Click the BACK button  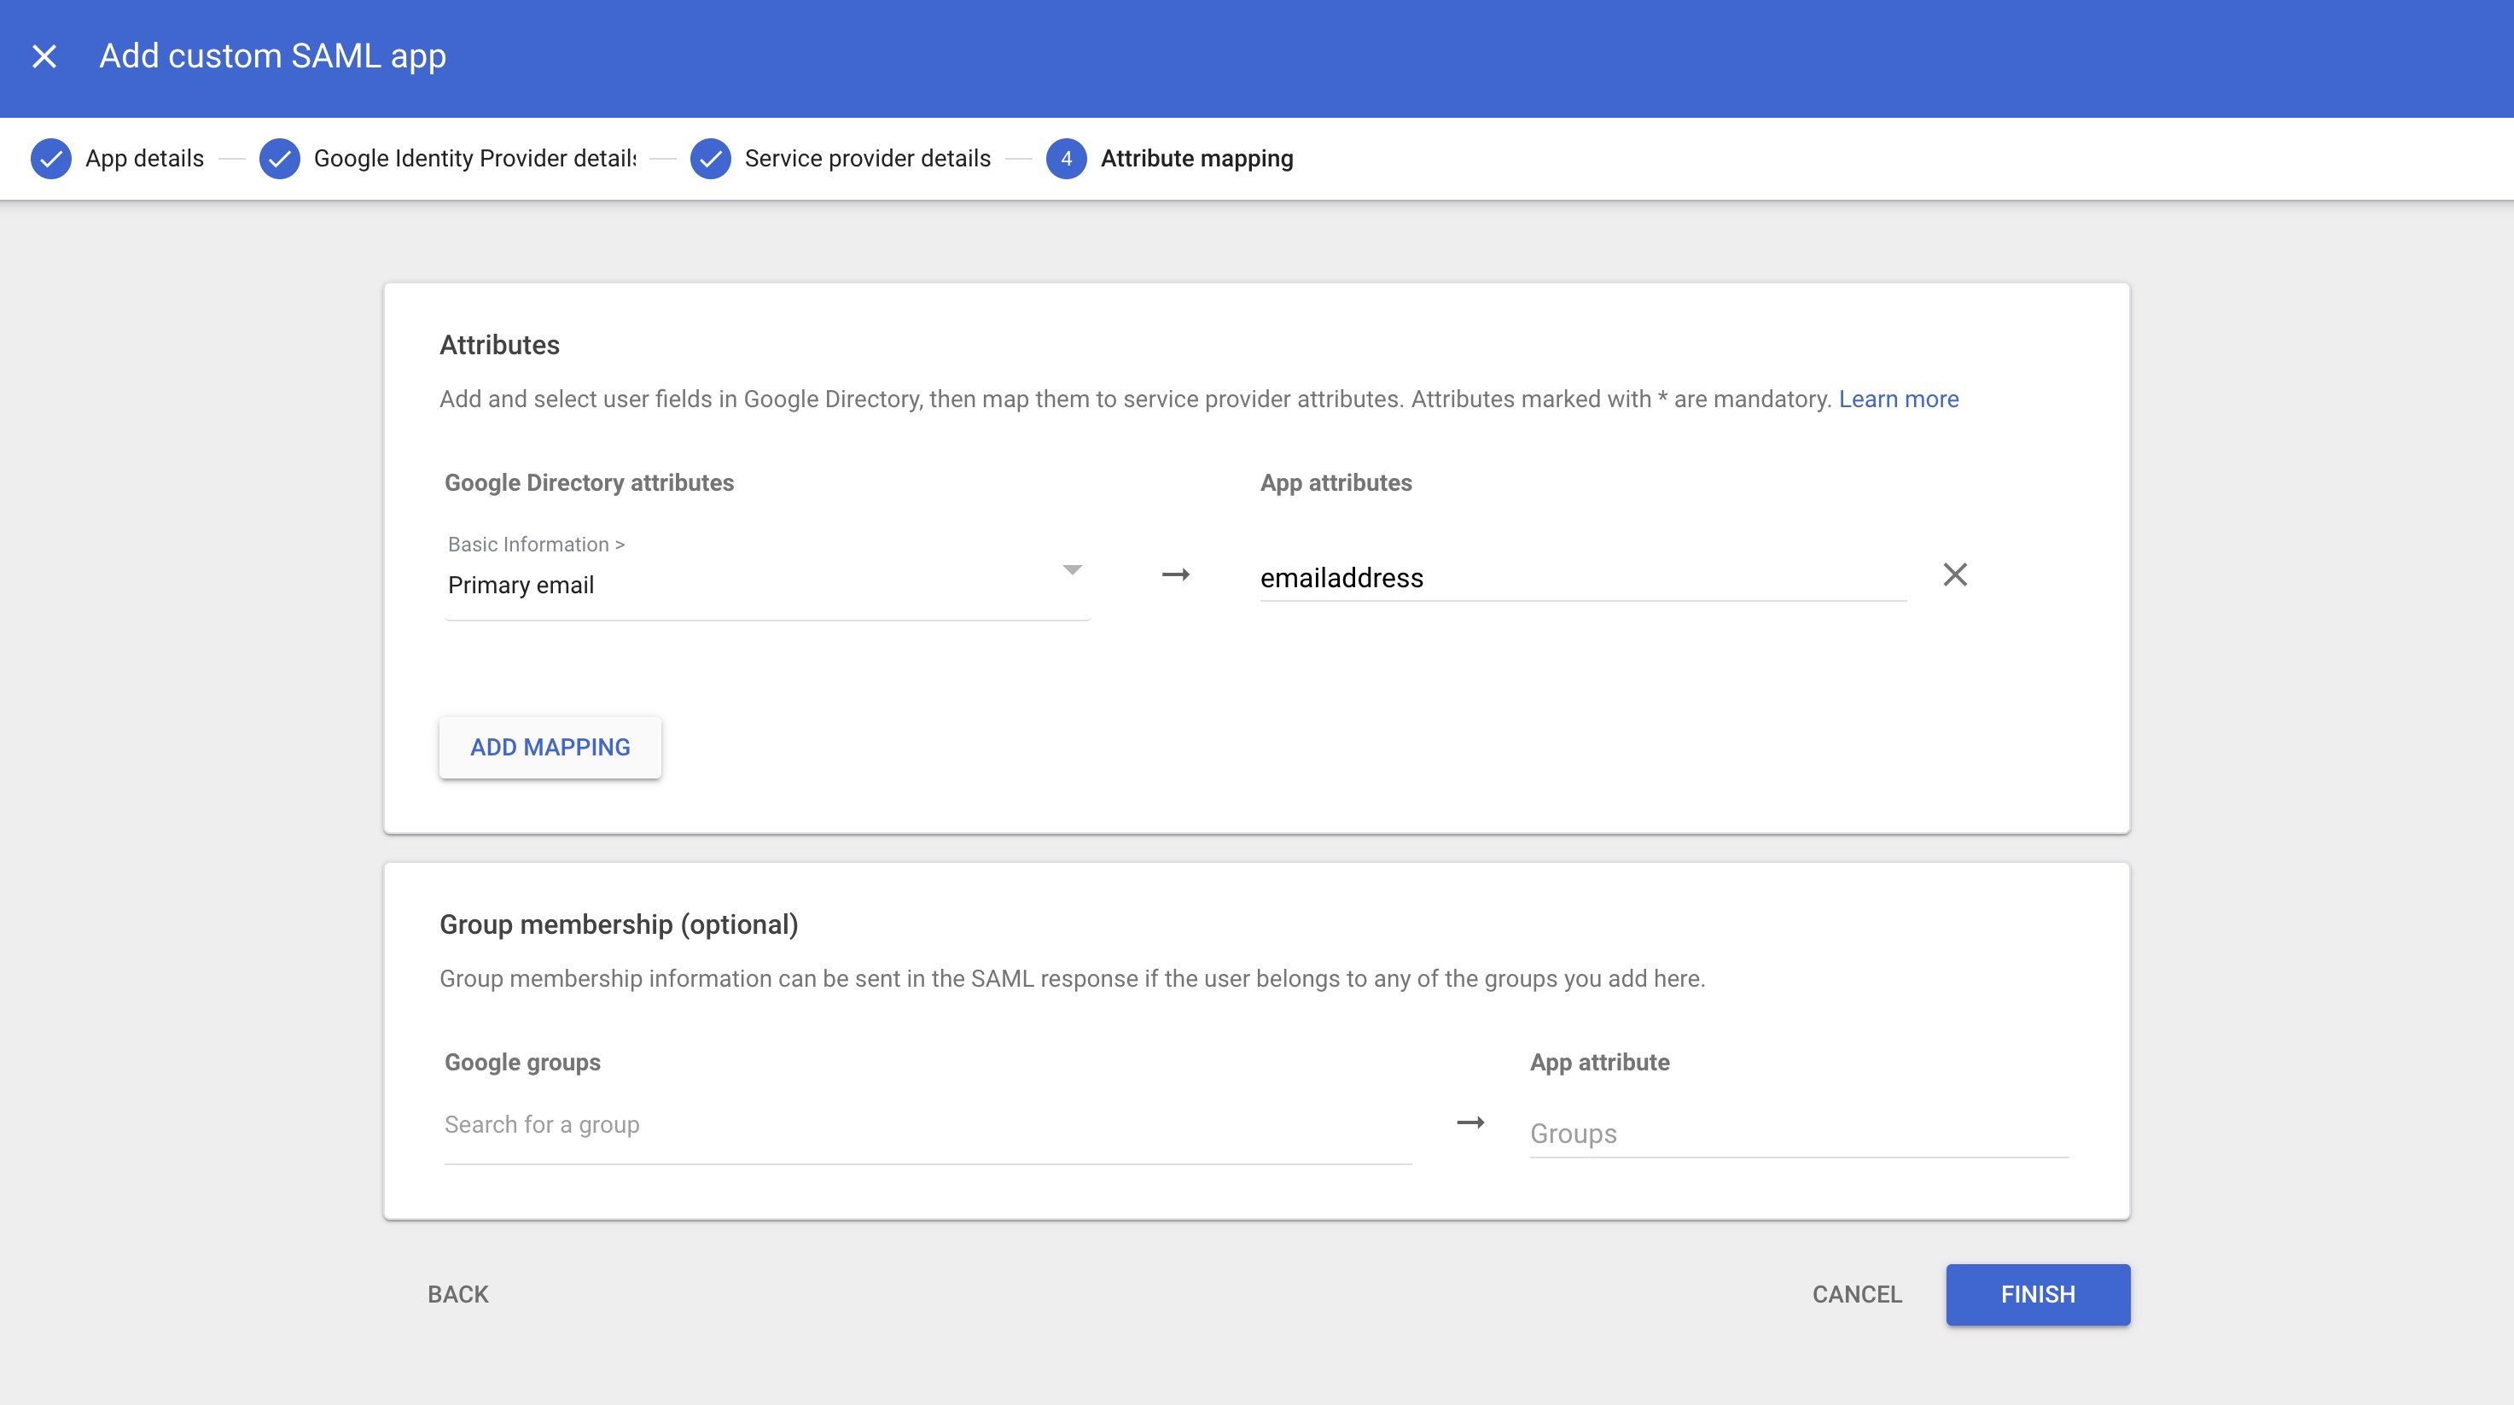click(x=457, y=1294)
